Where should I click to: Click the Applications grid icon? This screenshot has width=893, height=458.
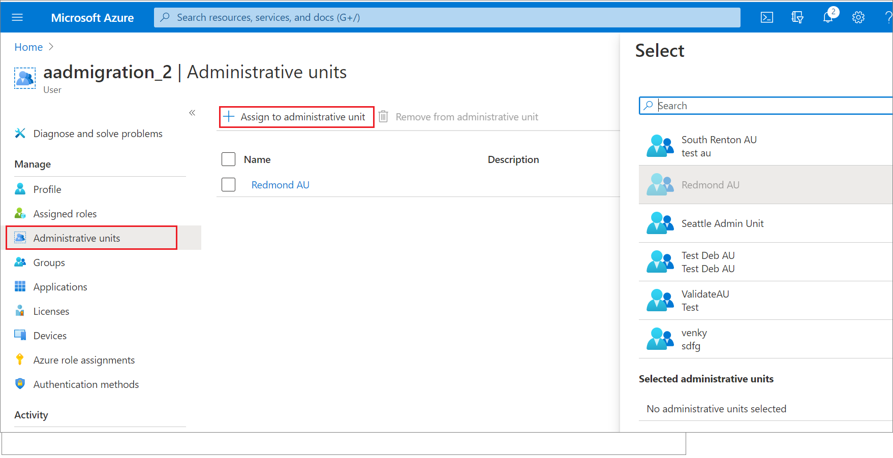pyautogui.click(x=20, y=286)
